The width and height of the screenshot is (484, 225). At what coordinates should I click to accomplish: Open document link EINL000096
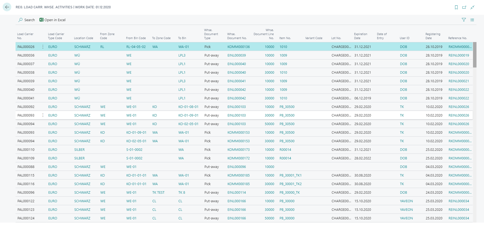237,167
